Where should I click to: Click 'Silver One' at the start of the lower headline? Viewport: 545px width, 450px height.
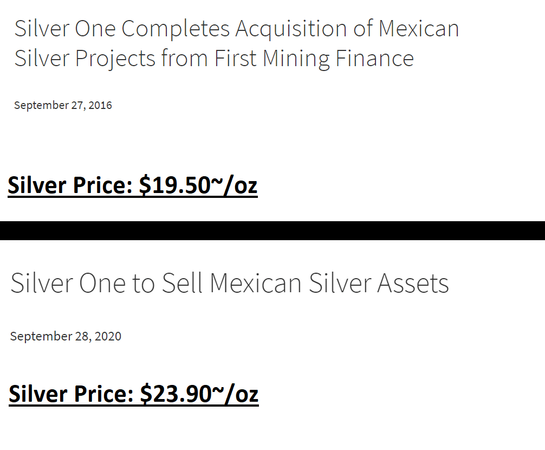(x=68, y=283)
